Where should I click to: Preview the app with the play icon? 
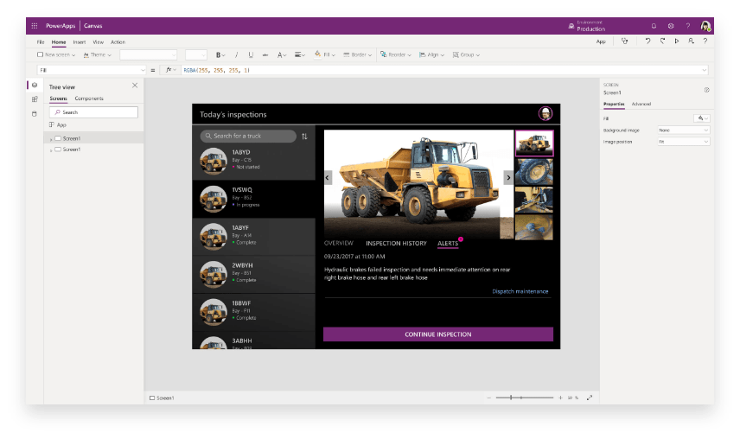677,41
